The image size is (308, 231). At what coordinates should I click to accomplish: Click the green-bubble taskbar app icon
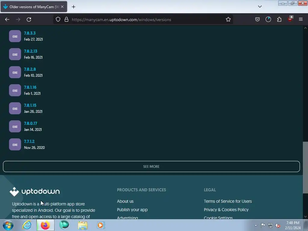pyautogui.click(x=64, y=225)
